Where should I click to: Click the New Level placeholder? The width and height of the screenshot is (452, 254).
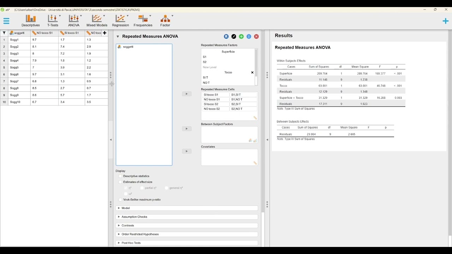[210, 67]
